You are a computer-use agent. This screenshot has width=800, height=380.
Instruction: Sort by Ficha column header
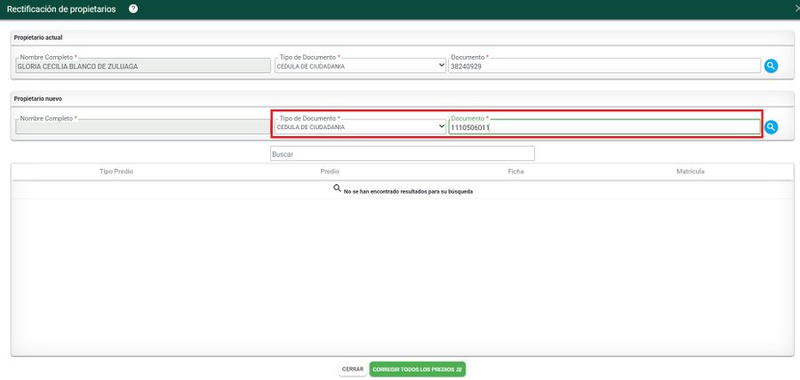[x=516, y=171]
